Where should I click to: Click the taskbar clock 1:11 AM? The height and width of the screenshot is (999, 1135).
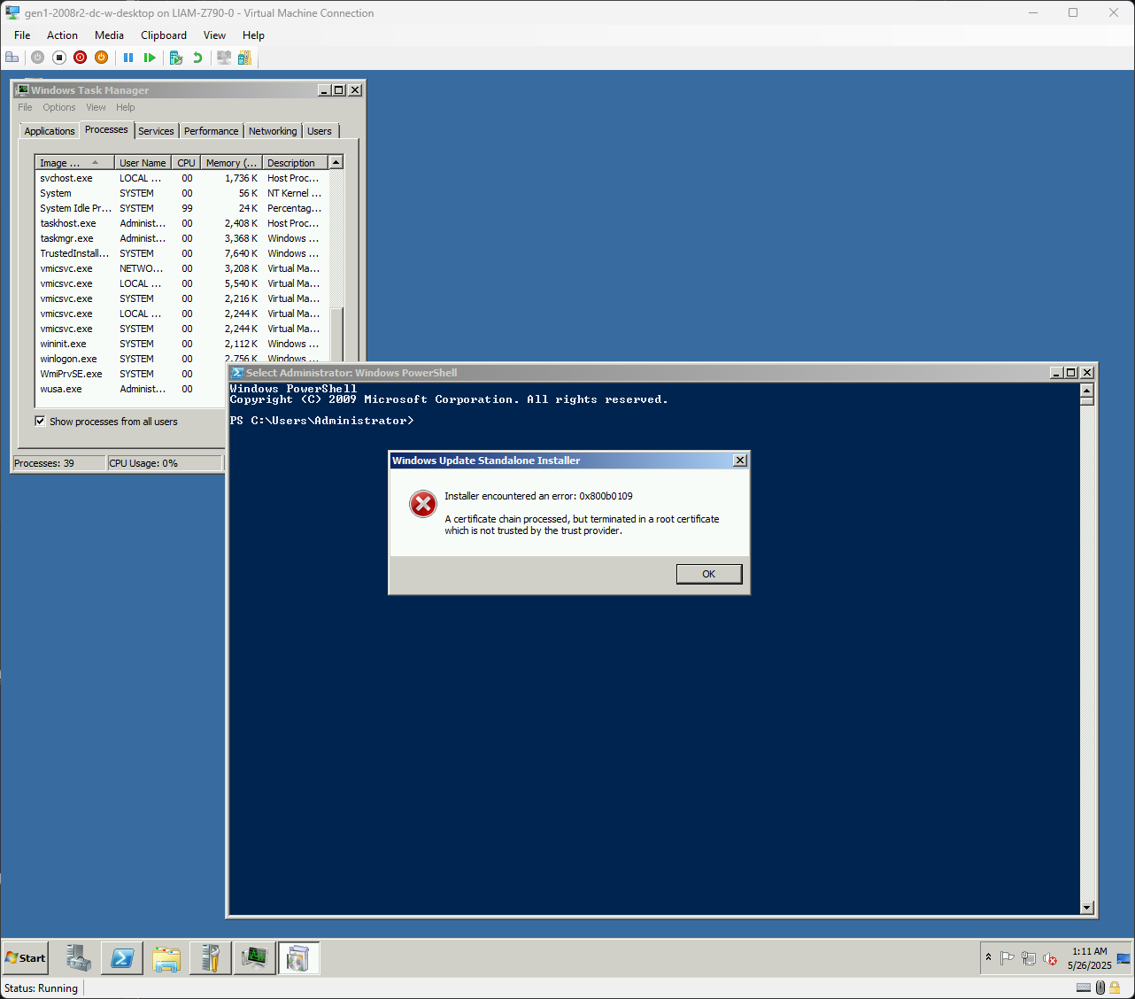1089,951
